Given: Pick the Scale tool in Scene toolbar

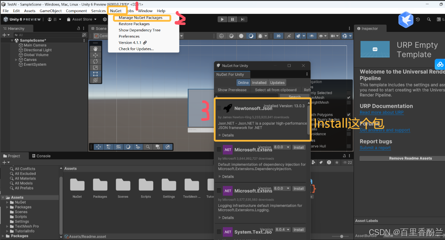Looking at the screenshot, I should (x=95, y=68).
